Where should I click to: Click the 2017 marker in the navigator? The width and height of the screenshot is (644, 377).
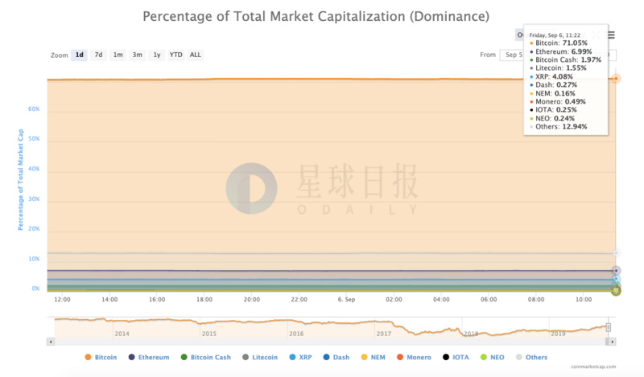coord(384,334)
